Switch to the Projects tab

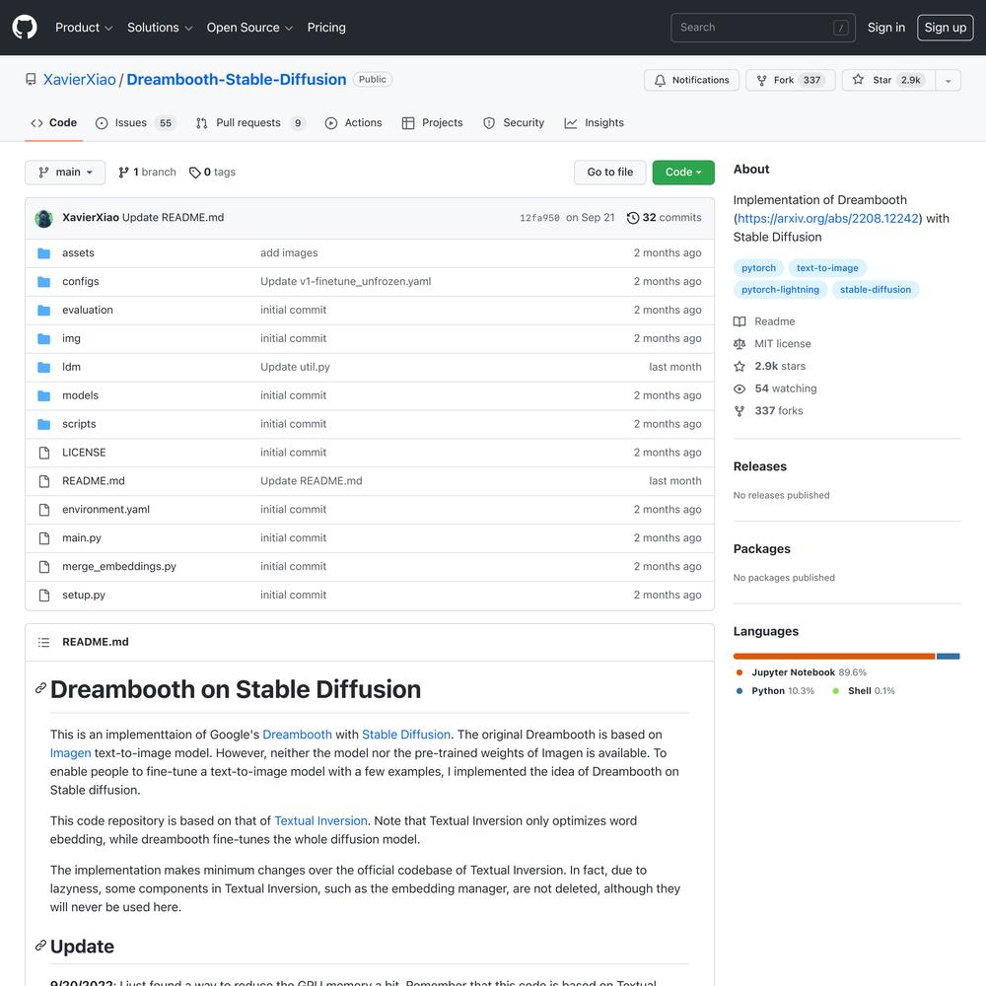(432, 123)
